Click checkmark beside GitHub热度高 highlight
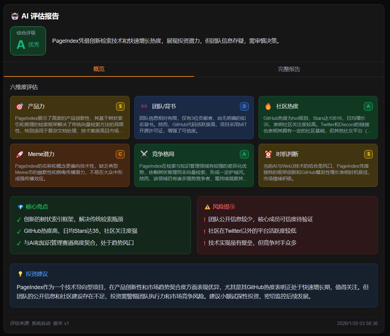390x336 pixels. (19, 231)
